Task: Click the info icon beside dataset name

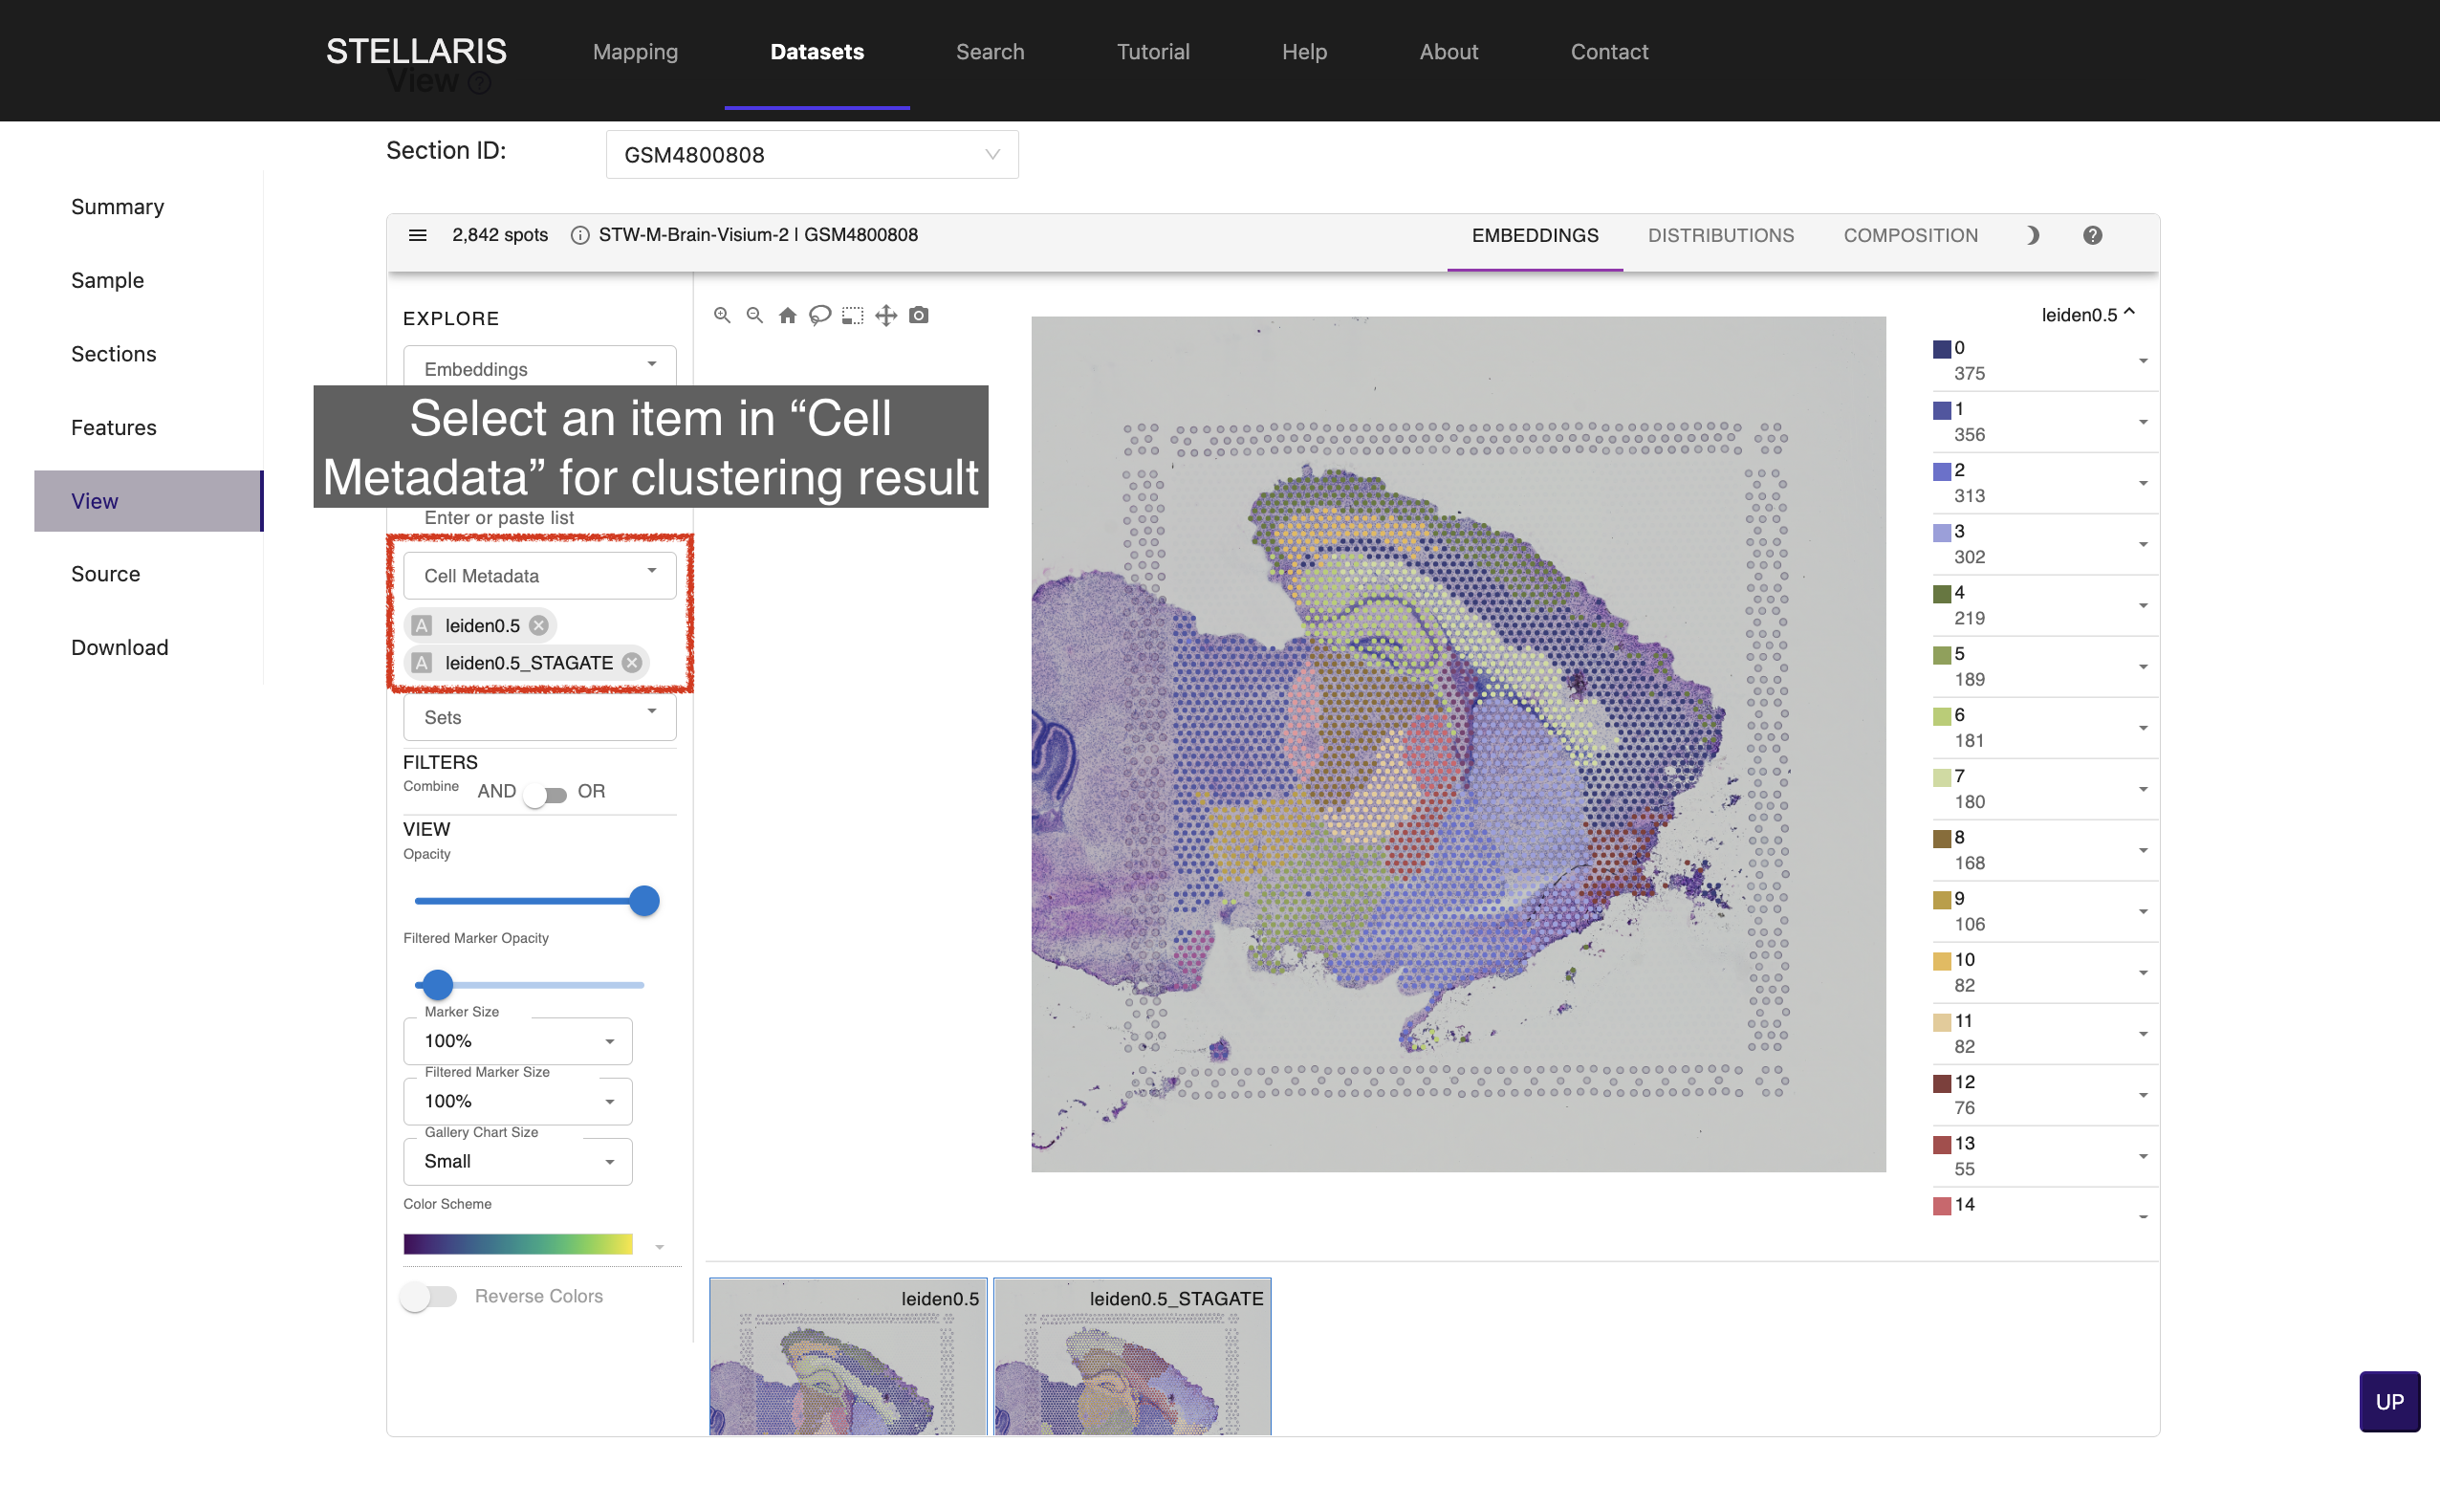Action: point(580,235)
